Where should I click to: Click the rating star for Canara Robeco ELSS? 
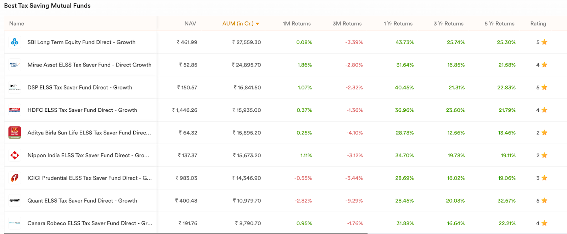544,223
